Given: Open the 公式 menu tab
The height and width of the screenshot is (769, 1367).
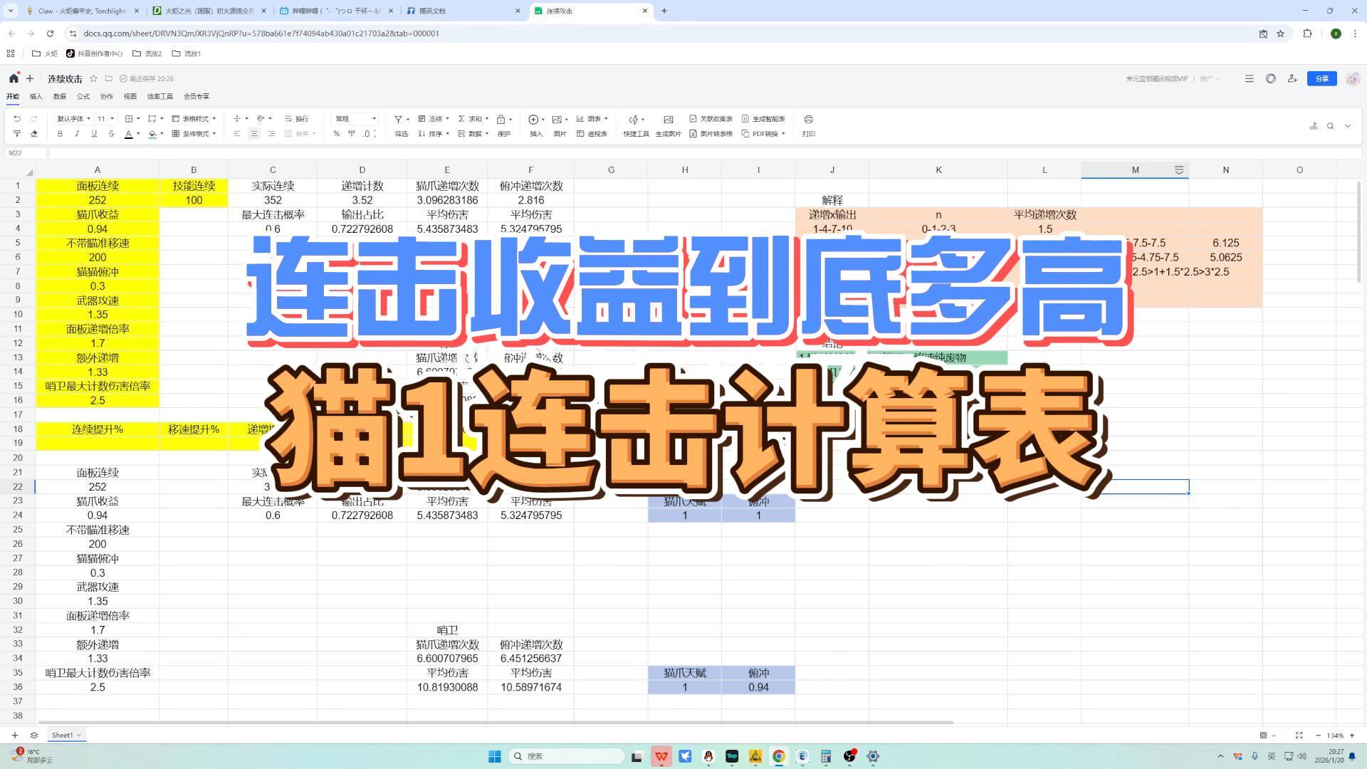Looking at the screenshot, I should [83, 96].
